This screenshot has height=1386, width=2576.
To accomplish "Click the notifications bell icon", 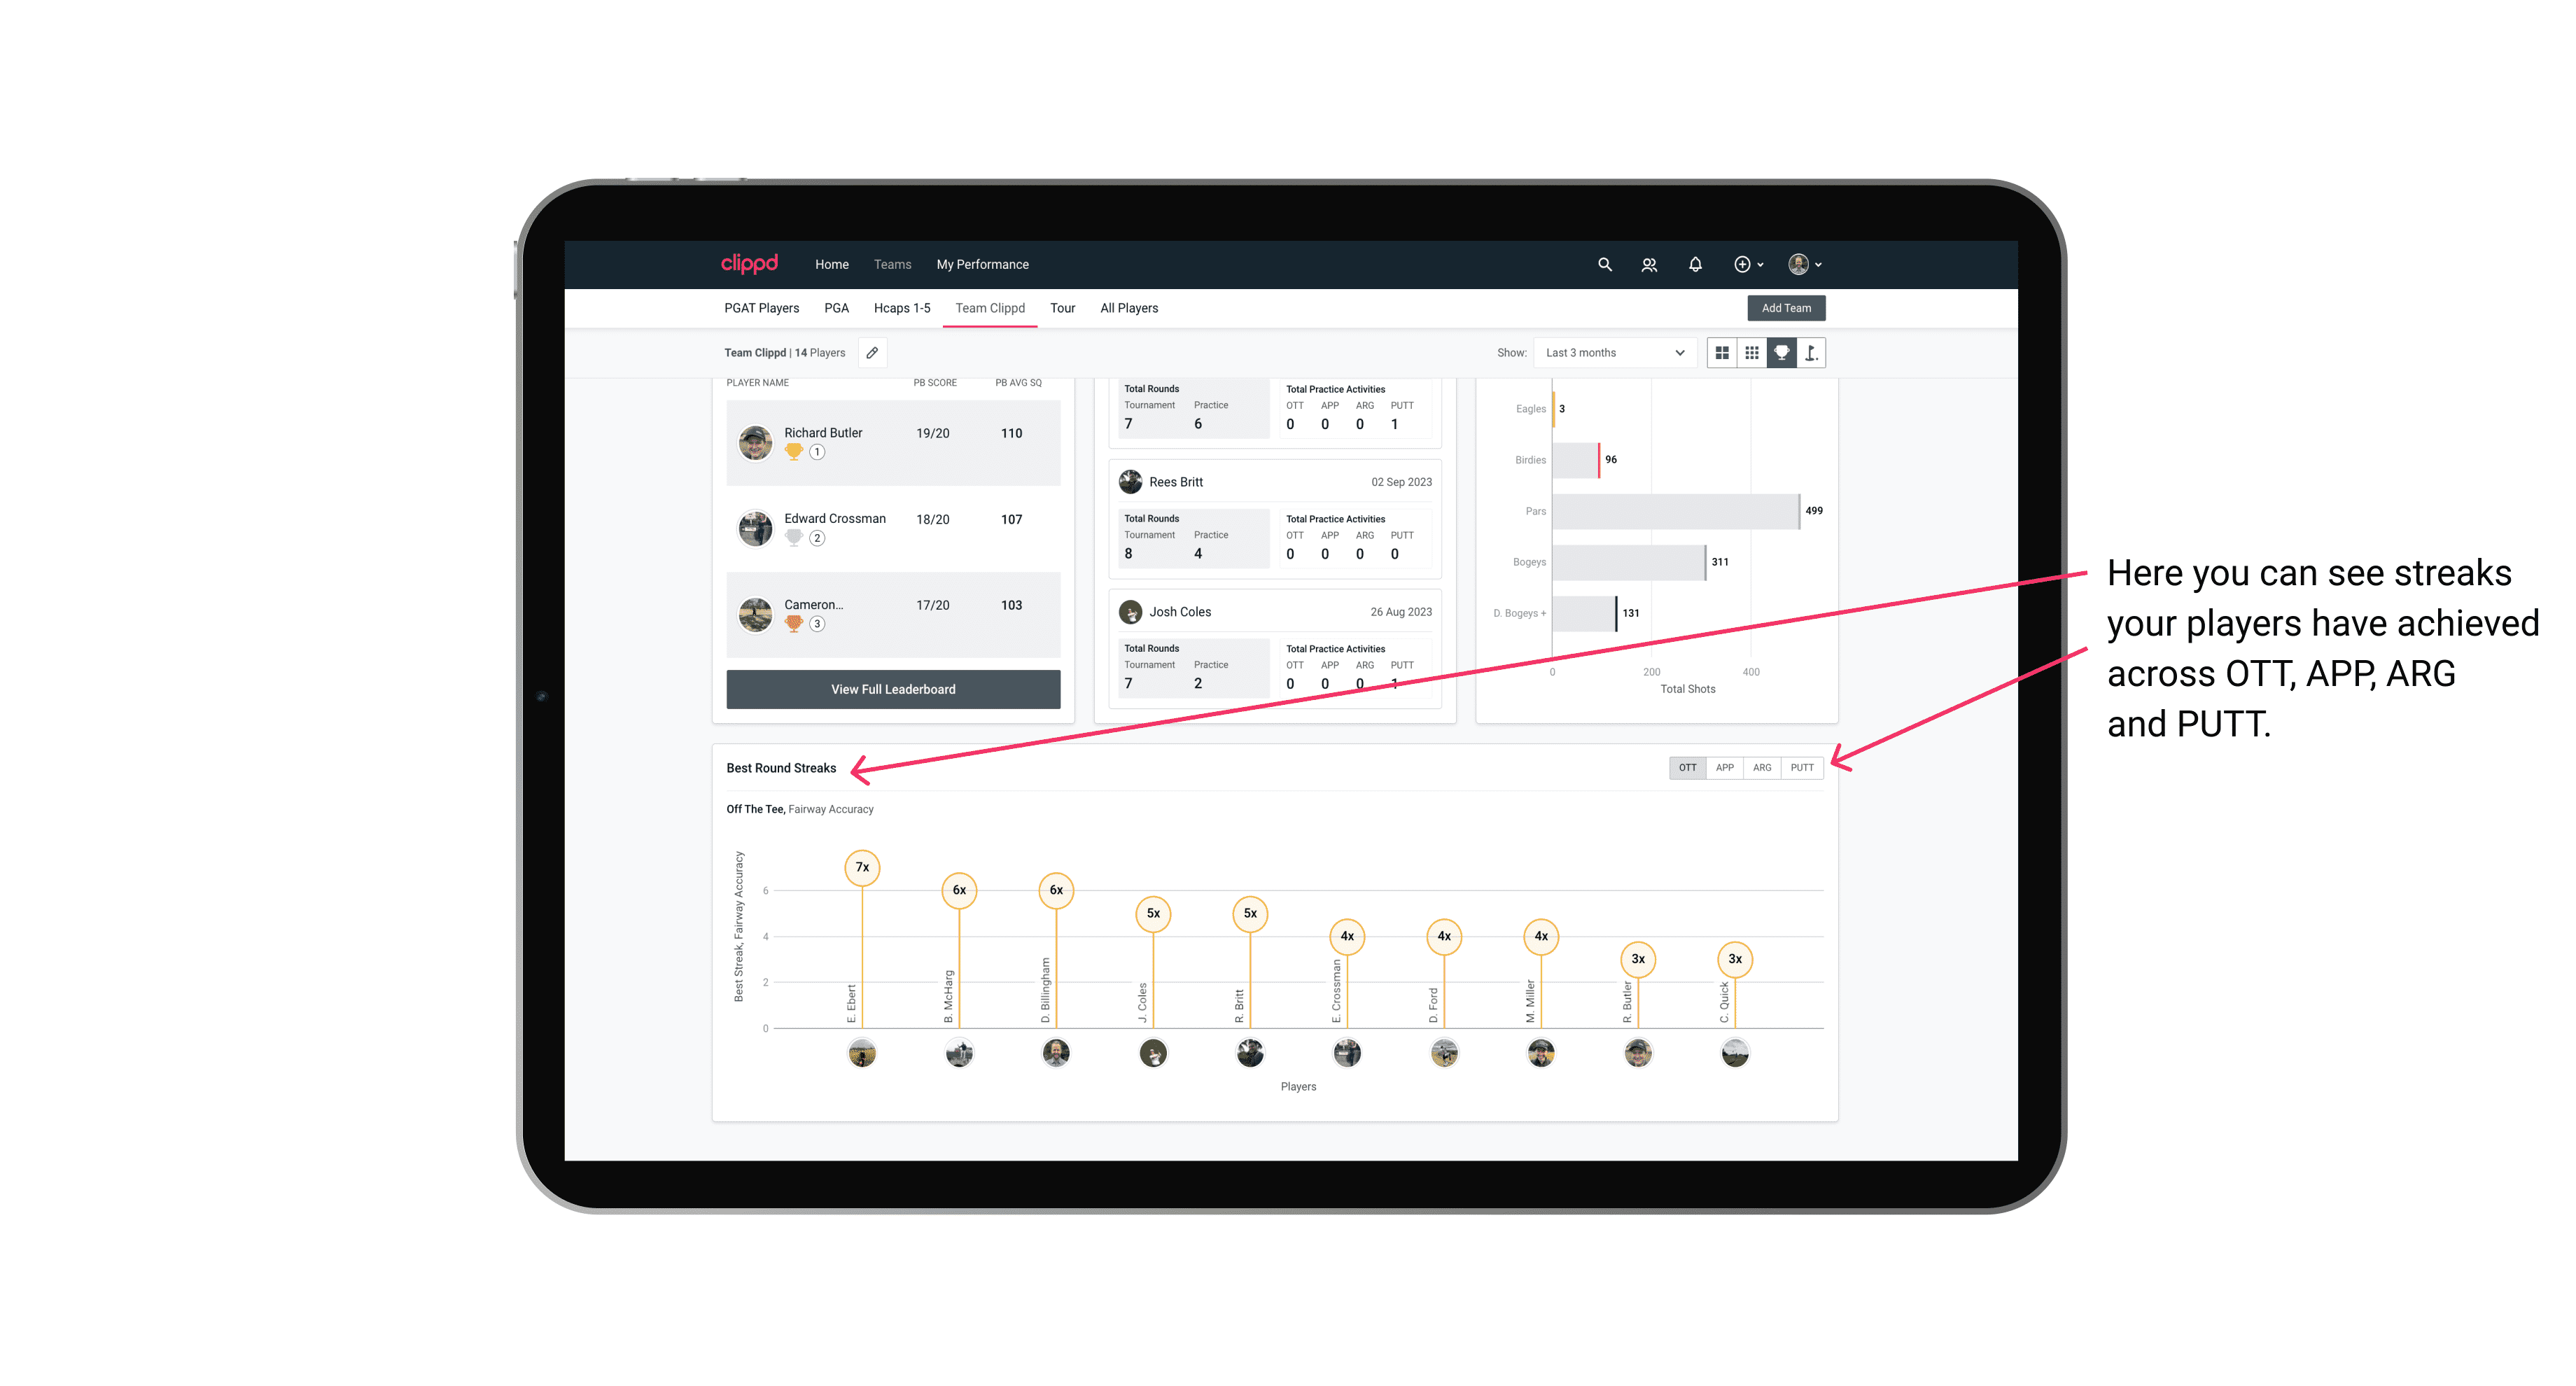I will coord(1694,265).
